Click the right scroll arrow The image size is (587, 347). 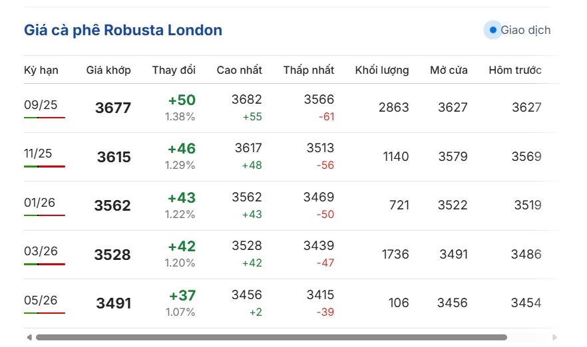(x=555, y=338)
